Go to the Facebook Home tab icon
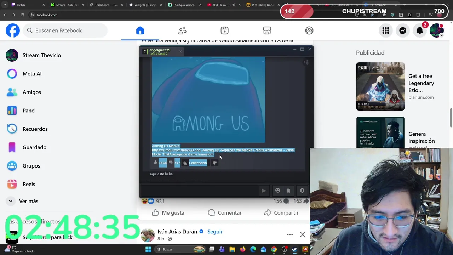Viewport: 453px width, 255px height. (x=140, y=30)
